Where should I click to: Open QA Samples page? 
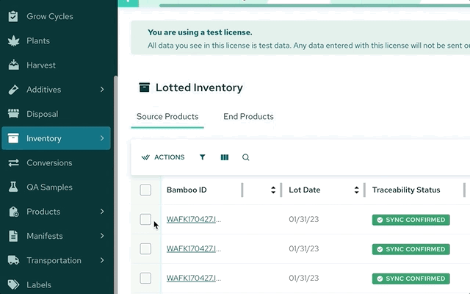point(49,187)
